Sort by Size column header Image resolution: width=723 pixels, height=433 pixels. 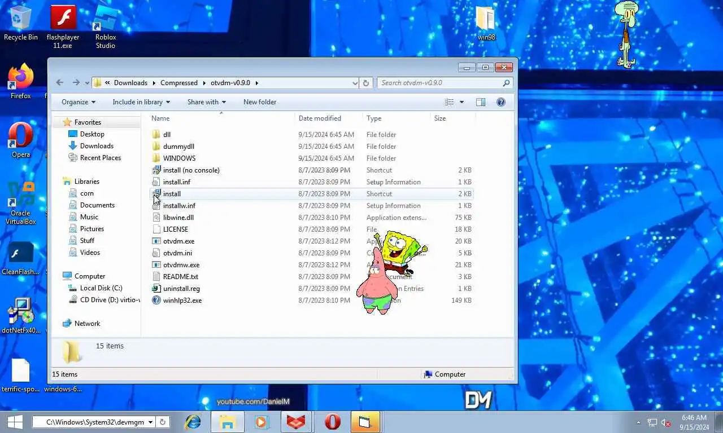[x=452, y=118]
